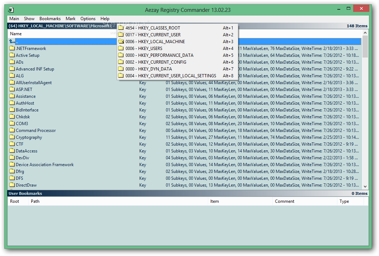The width and height of the screenshot is (379, 256).
Task: Click the Root column header in bookmarks
Action: [x=18, y=201]
